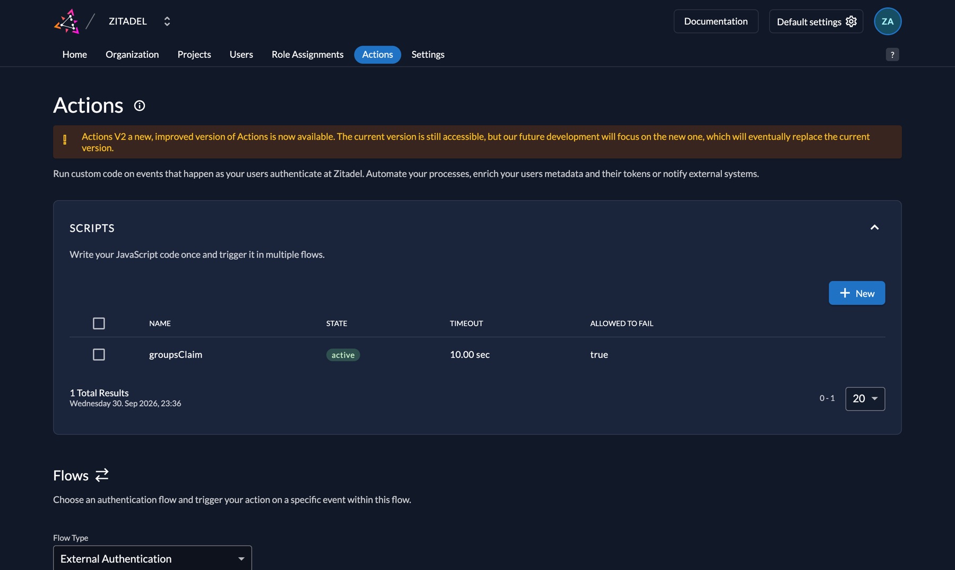Open the ZITADEL organization switcher arrows
Screen dimensions: 955x570
point(167,21)
